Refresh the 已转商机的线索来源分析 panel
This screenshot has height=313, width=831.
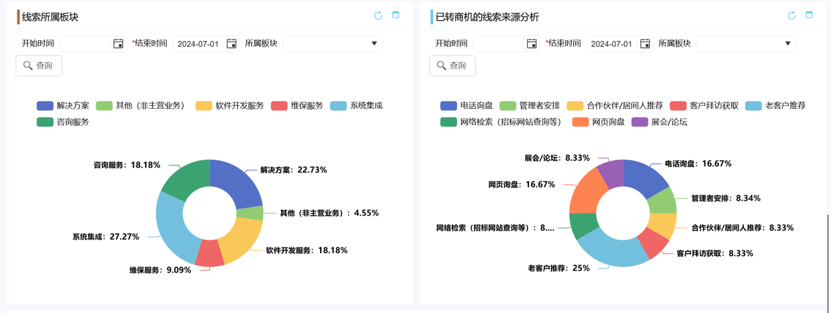coord(791,16)
